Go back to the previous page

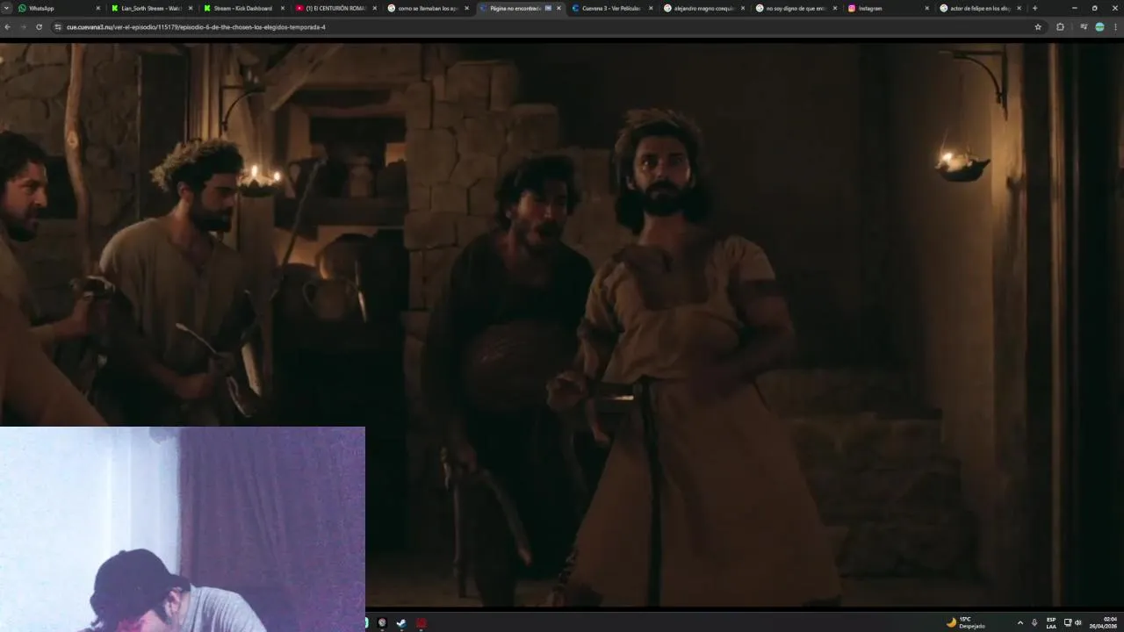(x=8, y=27)
